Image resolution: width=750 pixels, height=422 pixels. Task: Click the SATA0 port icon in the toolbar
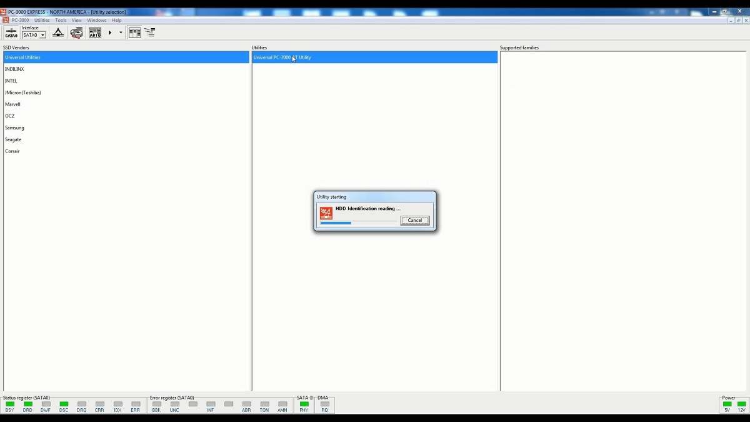click(x=11, y=33)
